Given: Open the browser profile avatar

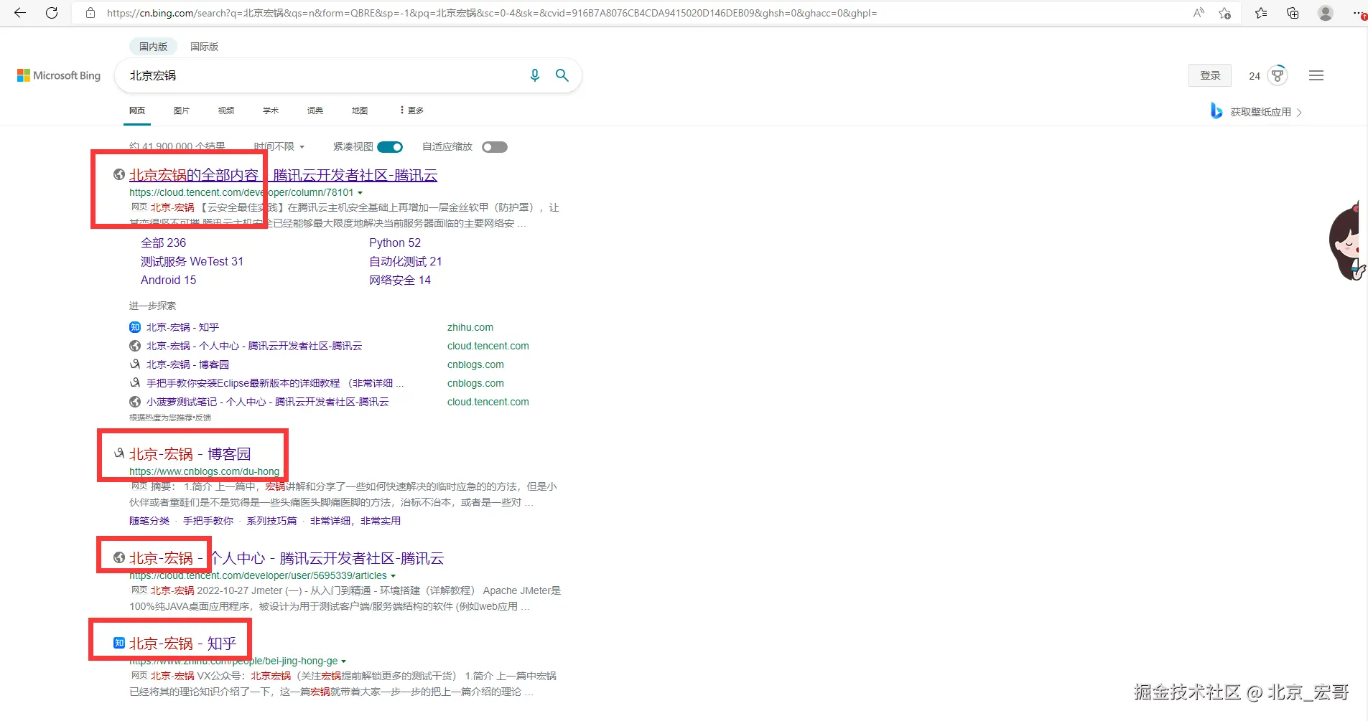Looking at the screenshot, I should coord(1326,13).
